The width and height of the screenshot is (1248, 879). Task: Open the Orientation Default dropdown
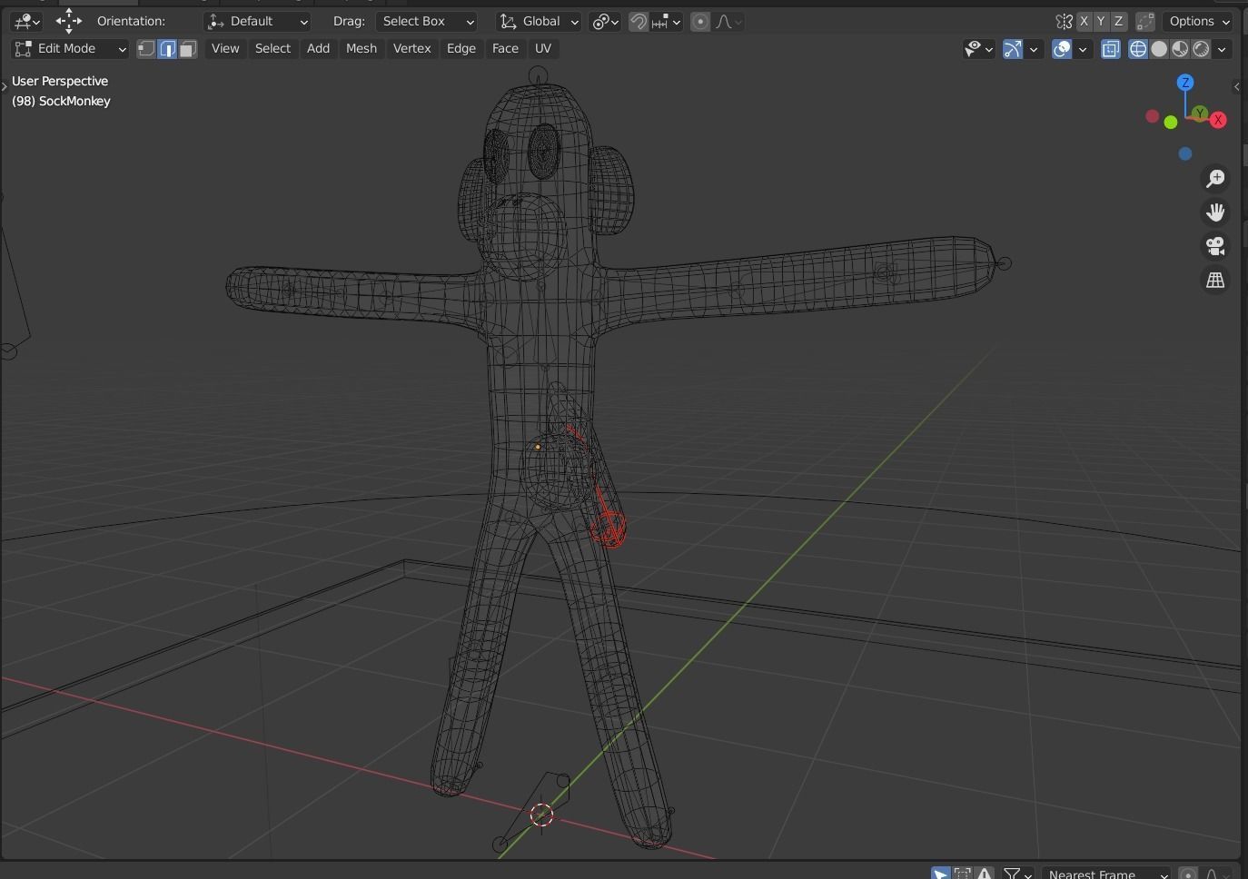[x=258, y=21]
